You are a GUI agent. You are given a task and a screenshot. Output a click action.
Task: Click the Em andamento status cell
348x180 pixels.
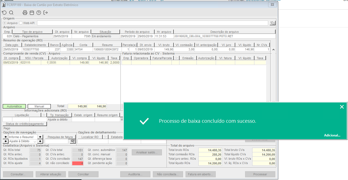[105, 36]
